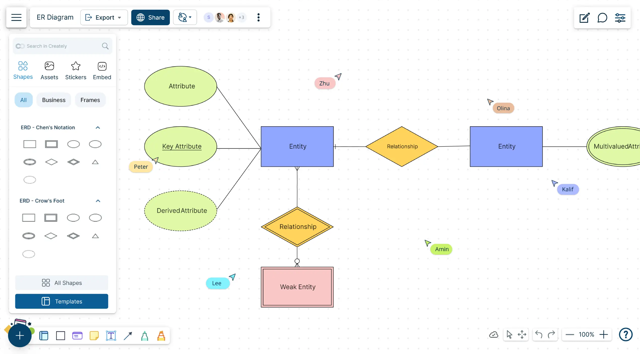Open the Stickers panel

point(76,70)
